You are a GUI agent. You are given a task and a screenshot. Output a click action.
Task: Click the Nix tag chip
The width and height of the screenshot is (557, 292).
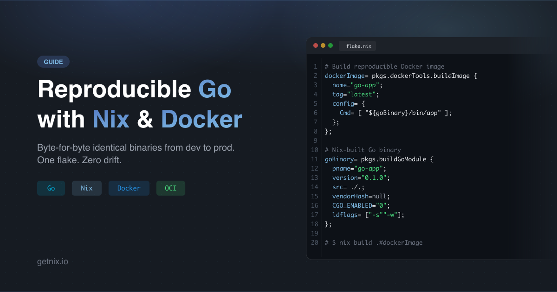tap(87, 188)
